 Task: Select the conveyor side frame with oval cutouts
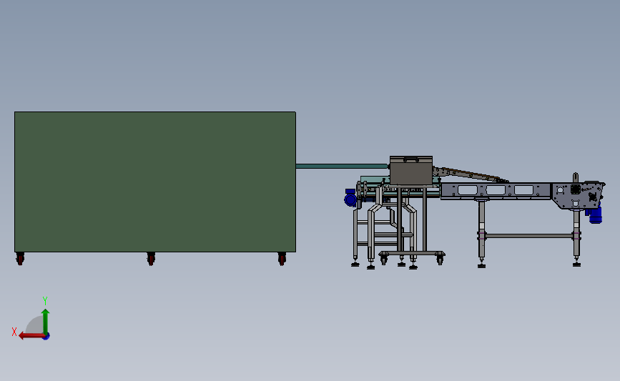[496, 191]
